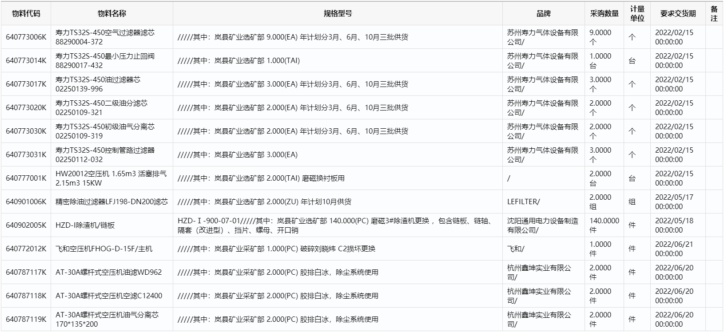Click the 物料代码 column header
The height and width of the screenshot is (332, 724).
pos(26,14)
